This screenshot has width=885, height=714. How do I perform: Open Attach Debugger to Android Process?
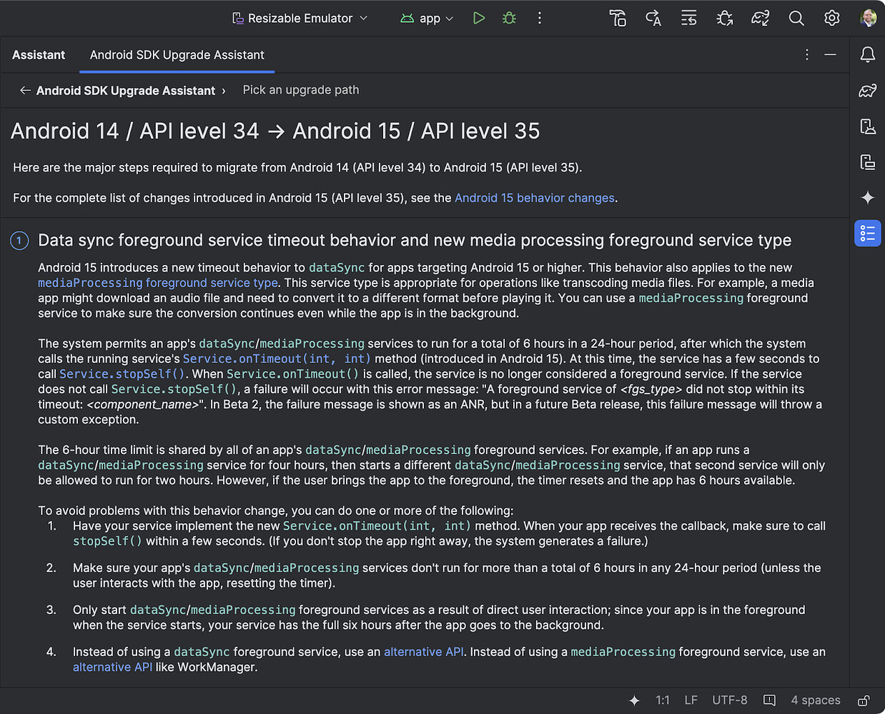(x=724, y=18)
